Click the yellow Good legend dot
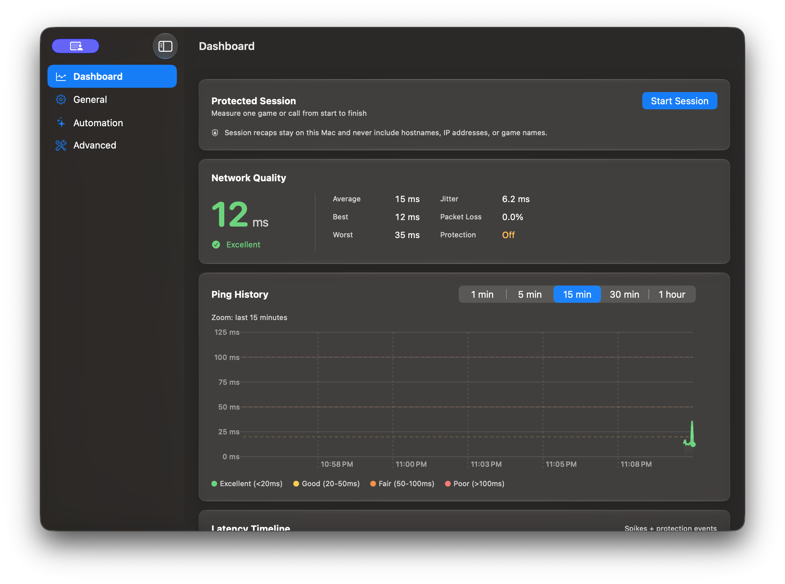This screenshot has height=584, width=785. coord(296,484)
